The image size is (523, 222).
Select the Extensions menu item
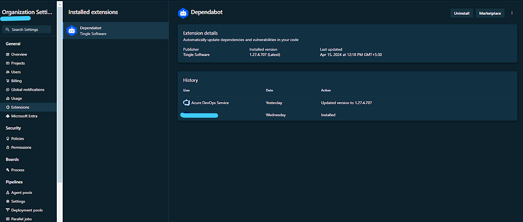point(28,107)
